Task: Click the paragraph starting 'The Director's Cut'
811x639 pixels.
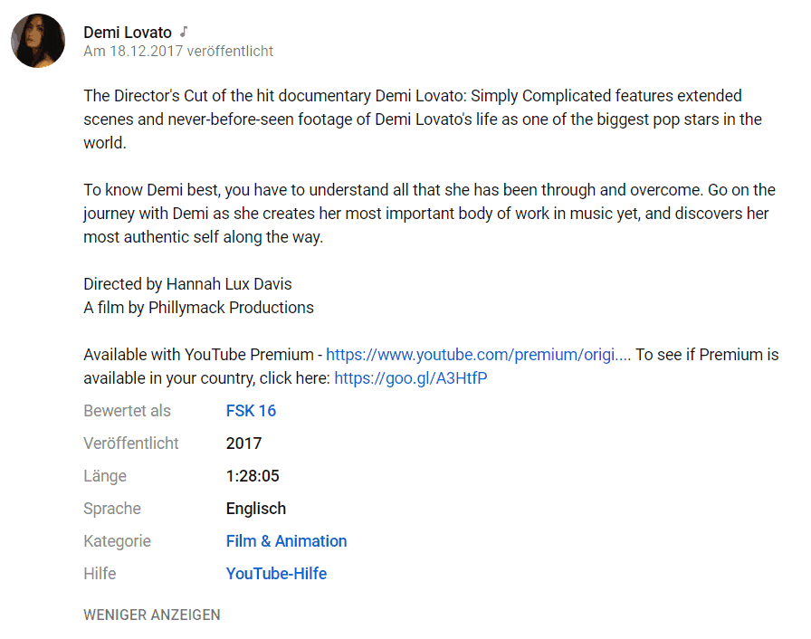Action: pyautogui.click(x=423, y=119)
